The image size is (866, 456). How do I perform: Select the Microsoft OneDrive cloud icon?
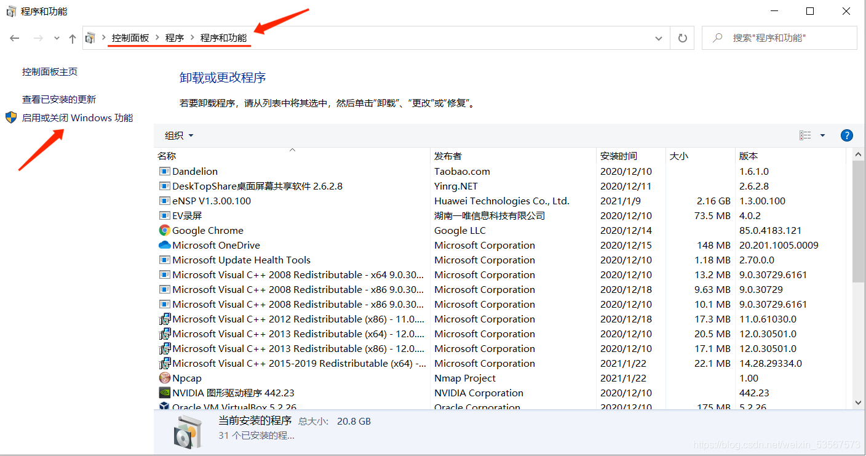point(164,245)
